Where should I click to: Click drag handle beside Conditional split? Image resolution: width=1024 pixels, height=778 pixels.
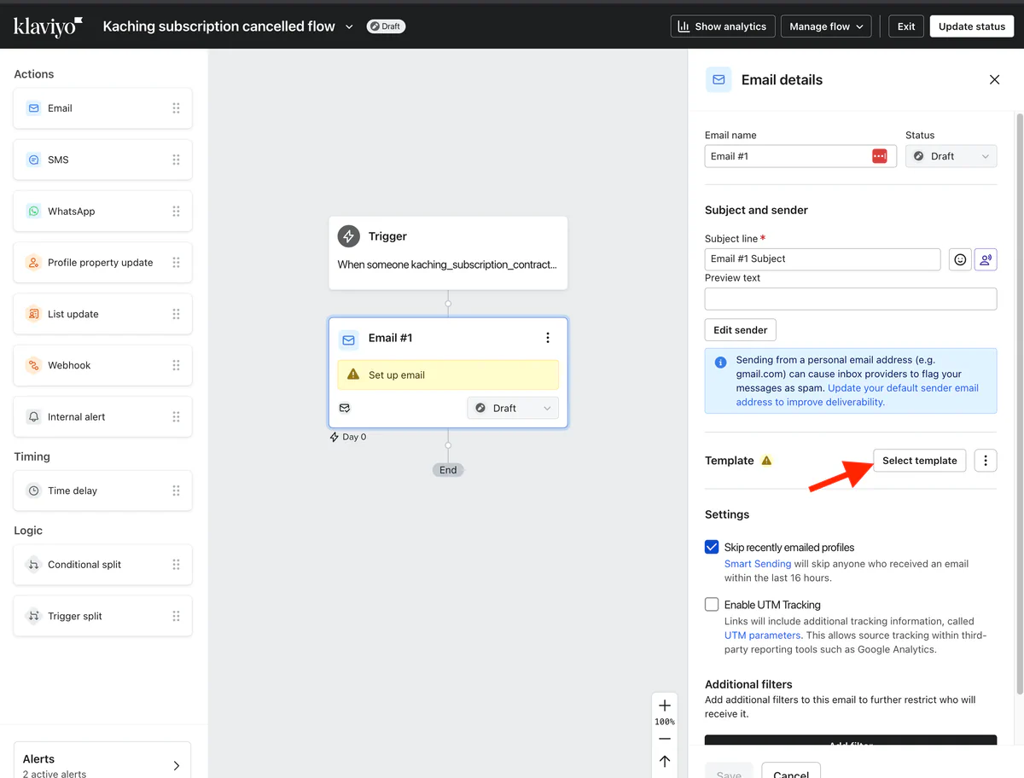pyautogui.click(x=176, y=565)
